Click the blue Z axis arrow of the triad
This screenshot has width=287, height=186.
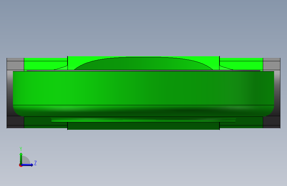(x=27, y=165)
